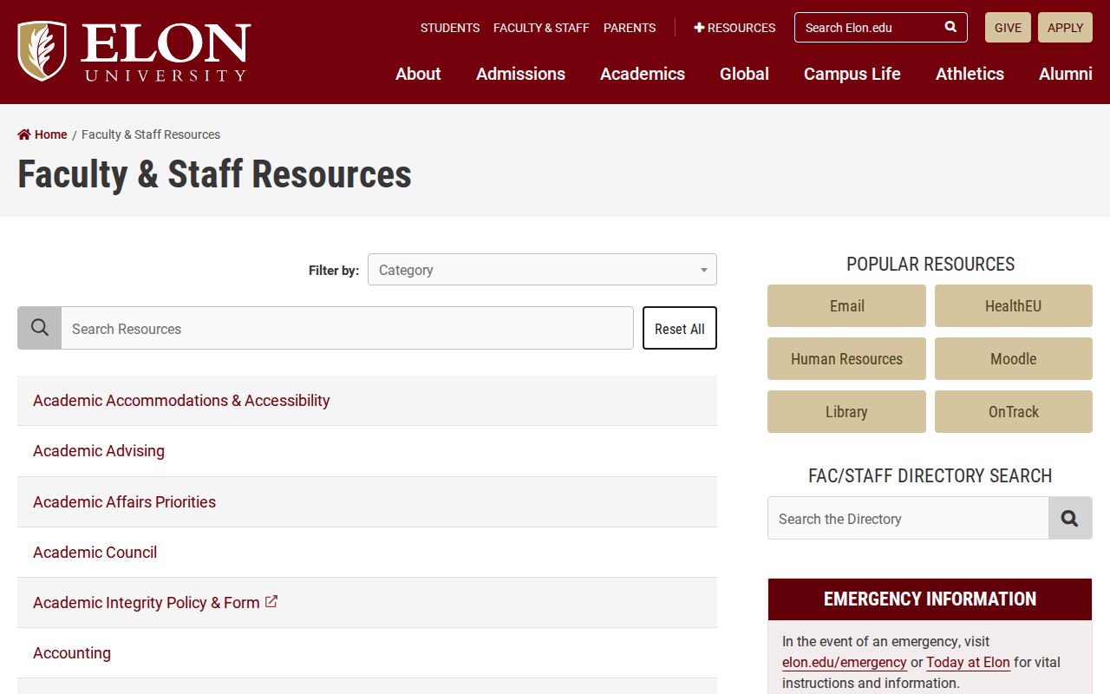Click the GIVE button
The height and width of the screenshot is (694, 1110).
[1008, 27]
